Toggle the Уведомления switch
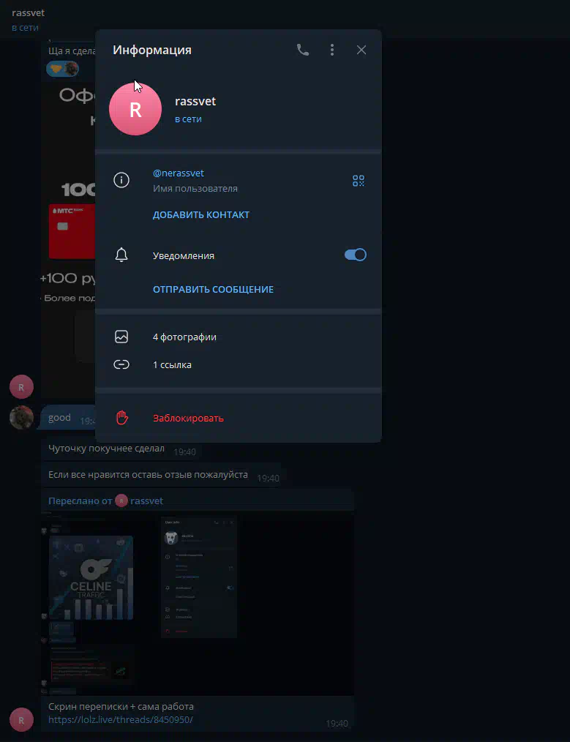This screenshot has width=570, height=742. point(356,255)
